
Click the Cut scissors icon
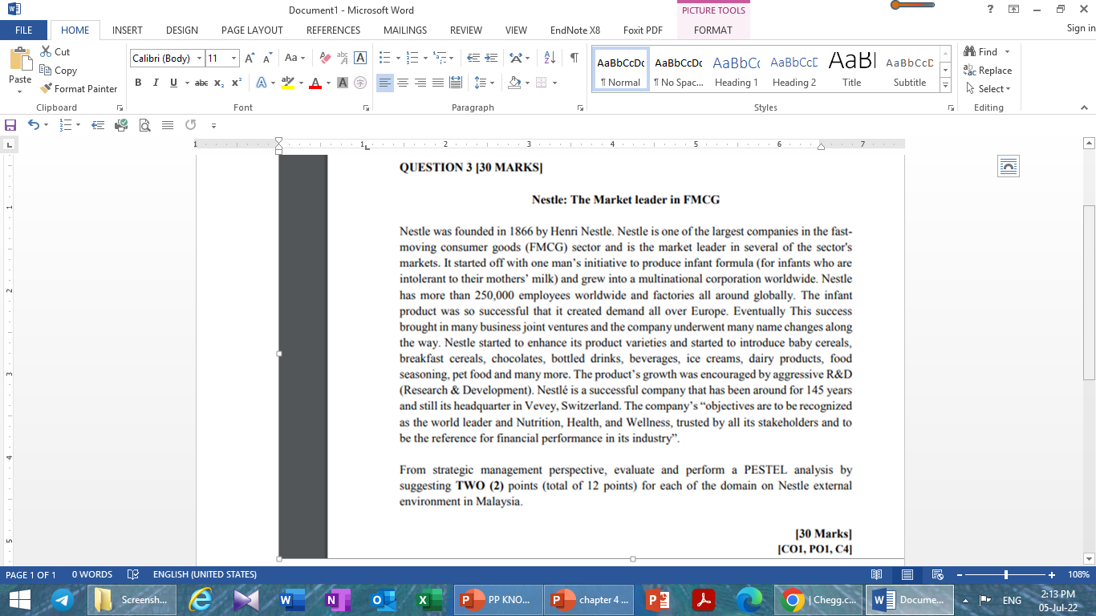click(x=46, y=52)
